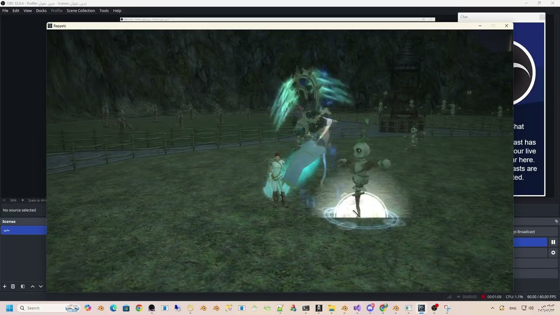The width and height of the screenshot is (560, 315).
Task: Open the Docks menu
Action: pyautogui.click(x=41, y=10)
